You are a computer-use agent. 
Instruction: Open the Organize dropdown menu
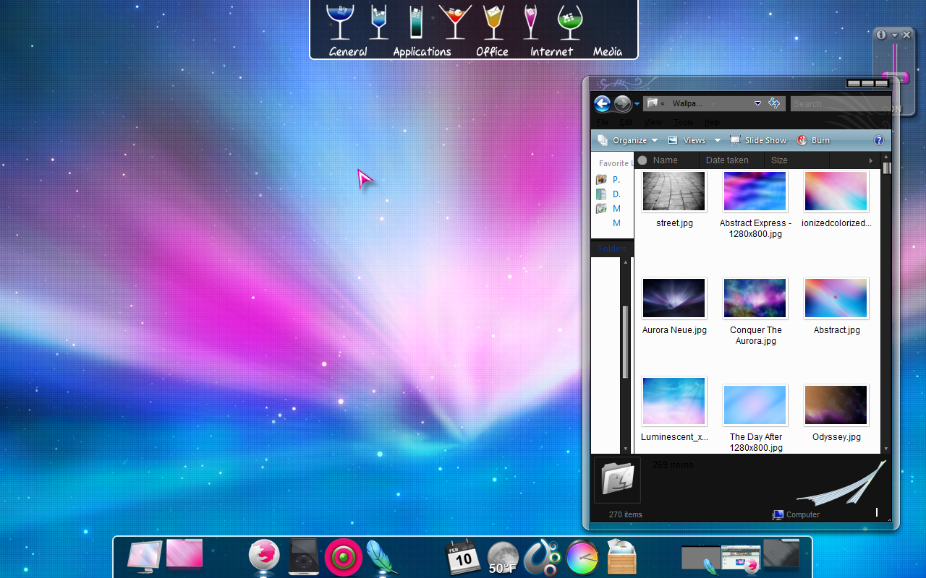pos(627,140)
